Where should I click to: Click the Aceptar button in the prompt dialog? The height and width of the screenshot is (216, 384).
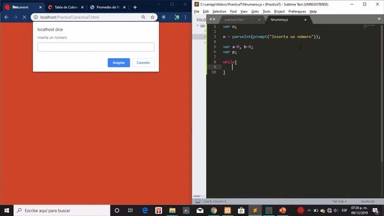pyautogui.click(x=119, y=62)
